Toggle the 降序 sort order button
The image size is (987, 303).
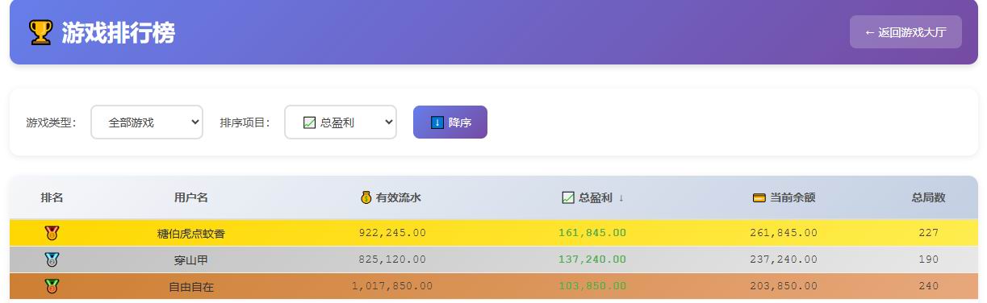coord(450,122)
